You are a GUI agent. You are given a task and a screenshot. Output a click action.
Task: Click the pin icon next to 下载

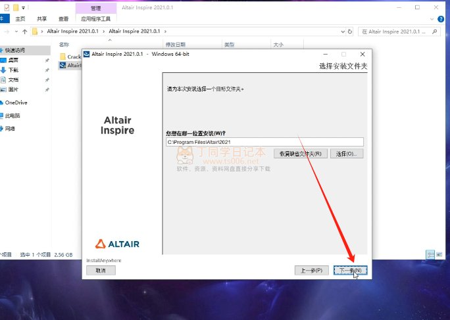(x=47, y=70)
